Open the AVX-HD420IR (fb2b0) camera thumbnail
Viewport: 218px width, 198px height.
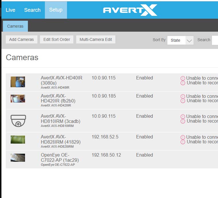pyautogui.click(x=18, y=98)
